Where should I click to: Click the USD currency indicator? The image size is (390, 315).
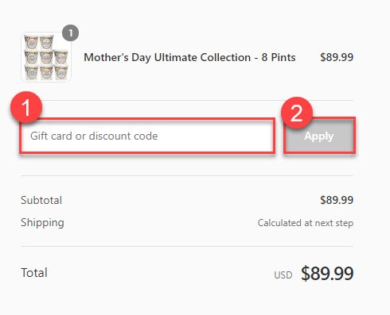click(283, 275)
